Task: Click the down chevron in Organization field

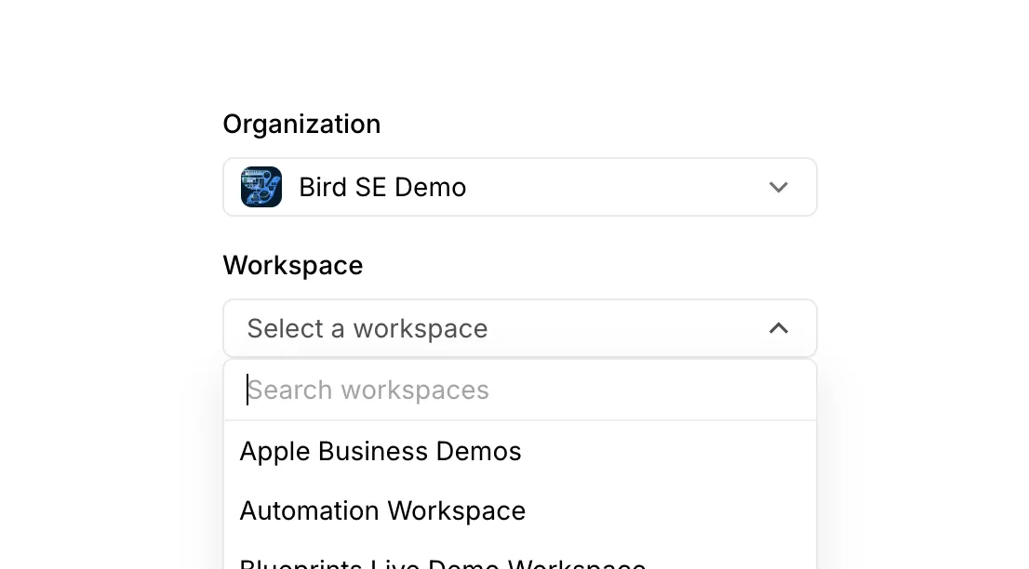Action: pyautogui.click(x=779, y=188)
